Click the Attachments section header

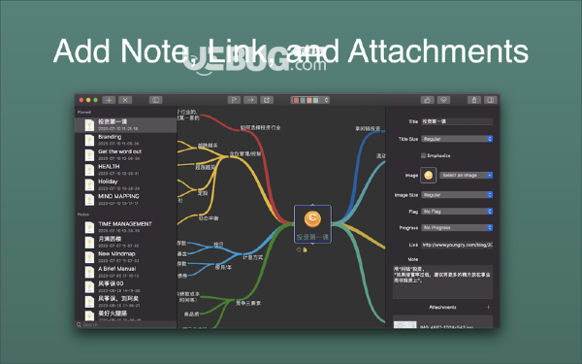[442, 307]
